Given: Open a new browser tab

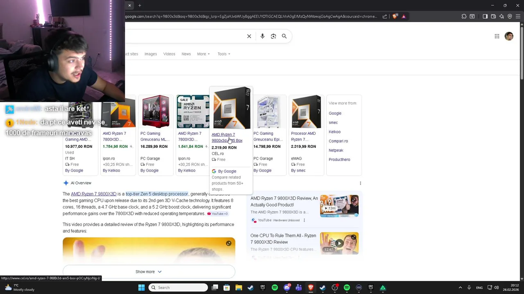Looking at the screenshot, I should click(x=140, y=5).
